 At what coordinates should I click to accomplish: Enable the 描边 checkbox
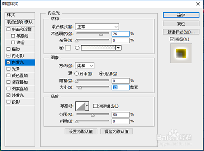pos(9,49)
